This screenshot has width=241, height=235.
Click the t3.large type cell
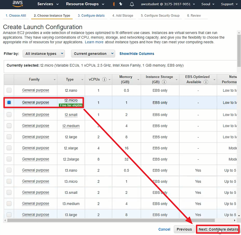[71, 215]
